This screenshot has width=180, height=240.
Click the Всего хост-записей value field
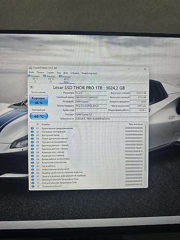pos(139,97)
